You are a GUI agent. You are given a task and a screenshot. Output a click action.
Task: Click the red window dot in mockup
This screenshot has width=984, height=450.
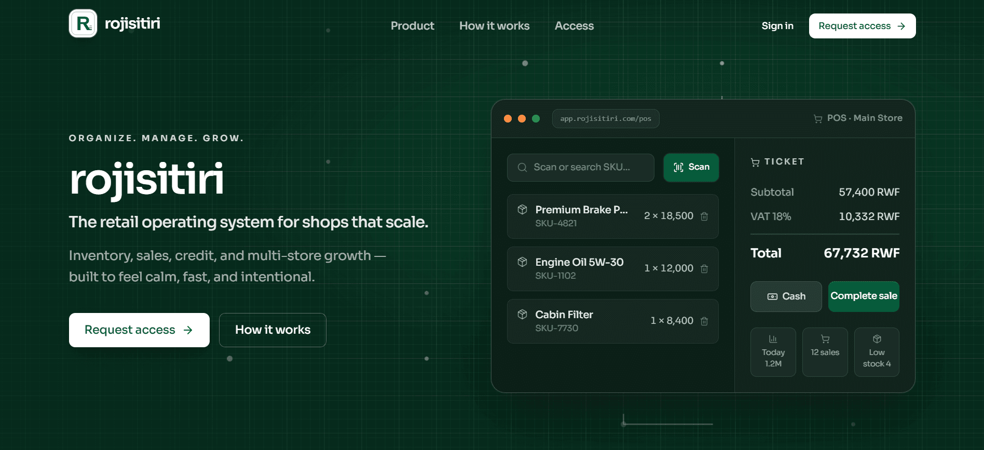(508, 119)
